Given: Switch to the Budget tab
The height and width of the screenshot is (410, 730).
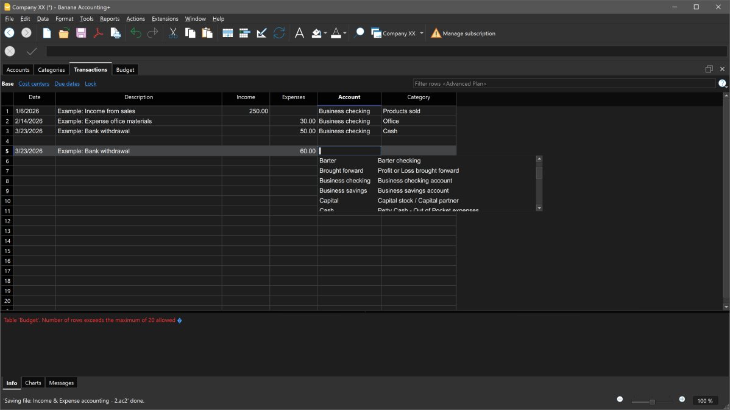Looking at the screenshot, I should click(125, 70).
